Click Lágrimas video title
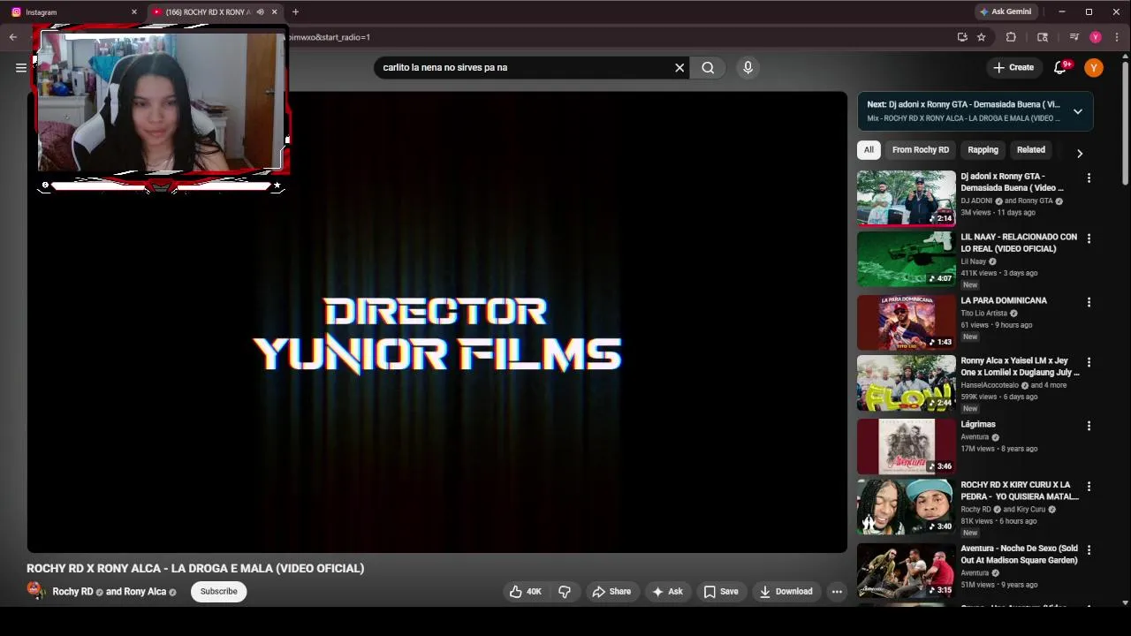The image size is (1131, 636). click(x=978, y=425)
